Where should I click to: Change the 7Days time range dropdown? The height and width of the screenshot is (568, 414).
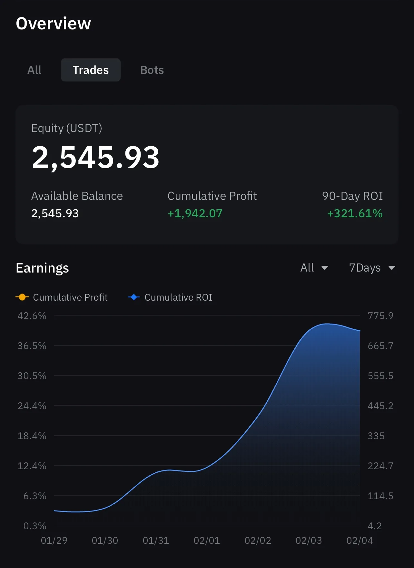coord(372,268)
